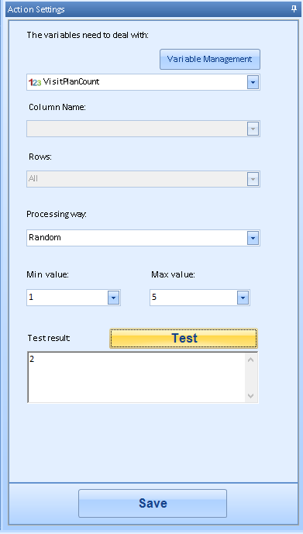Open Variable Management

point(210,59)
